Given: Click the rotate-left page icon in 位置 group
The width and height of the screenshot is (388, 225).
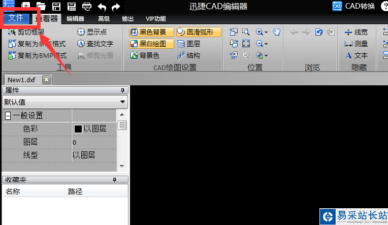Looking at the screenshot, I should tap(234, 32).
